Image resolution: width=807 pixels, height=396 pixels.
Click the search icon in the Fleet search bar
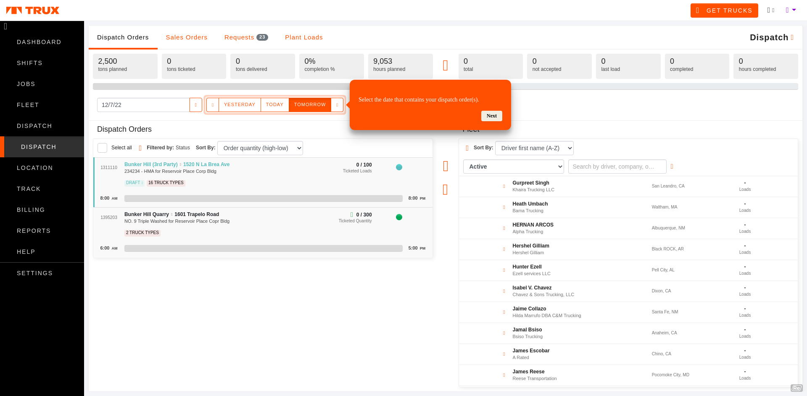click(672, 167)
